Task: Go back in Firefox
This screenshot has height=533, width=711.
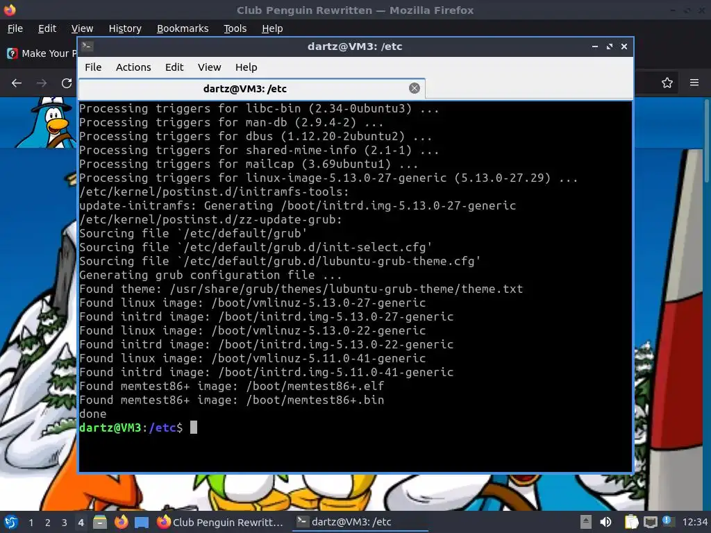Action: (x=17, y=83)
